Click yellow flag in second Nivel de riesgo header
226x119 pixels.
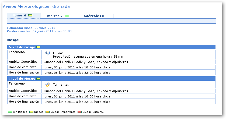(x=39, y=79)
